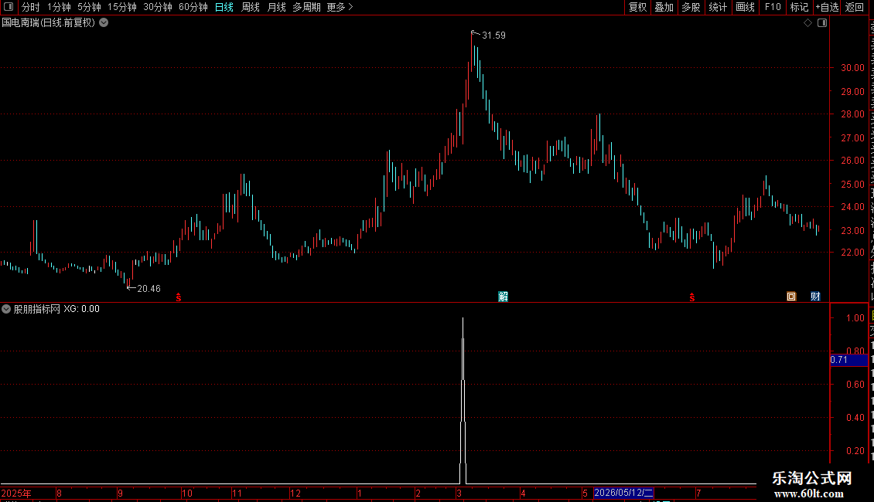
Task: Toggle the side panel icon beside the diamond
Action: tap(822, 23)
